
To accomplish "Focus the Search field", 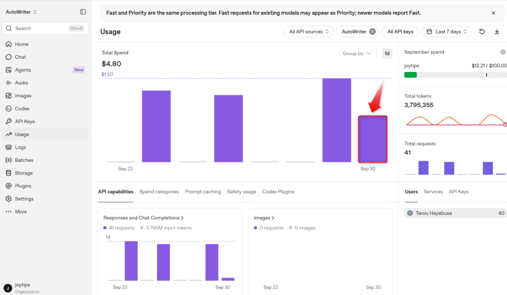I will click(45, 28).
